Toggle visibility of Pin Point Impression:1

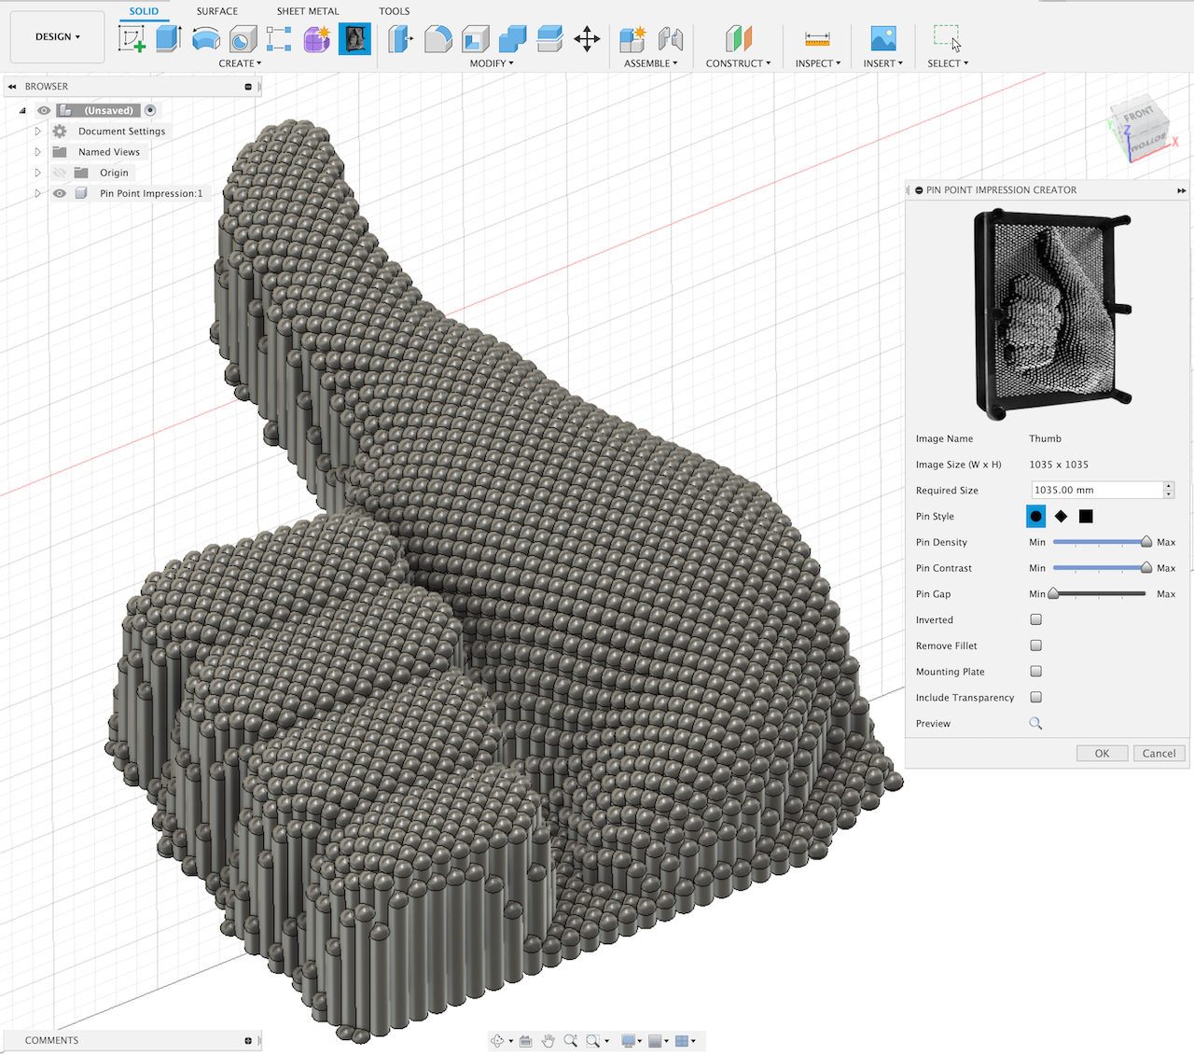[x=60, y=193]
